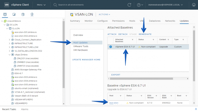
Task: Switch to the Monitor tab
Action: [89, 21]
